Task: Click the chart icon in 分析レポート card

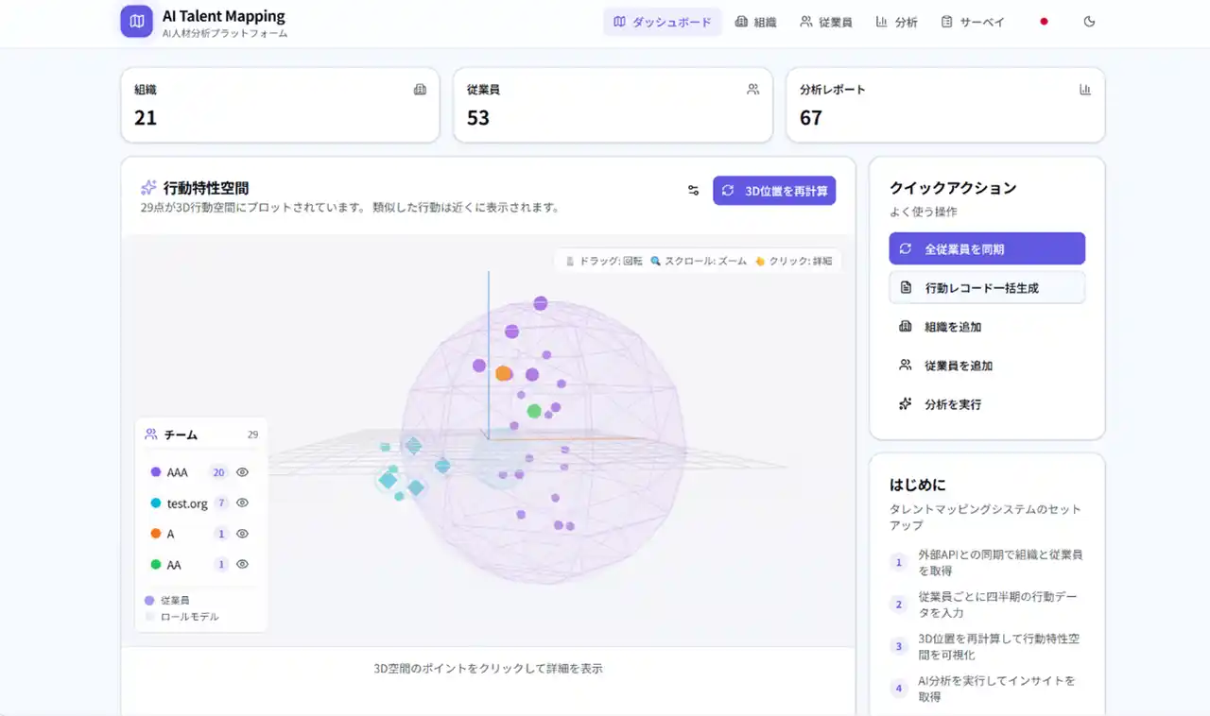Action: point(1085,90)
